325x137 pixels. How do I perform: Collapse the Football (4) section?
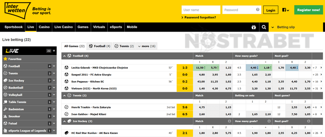[x=64, y=56]
